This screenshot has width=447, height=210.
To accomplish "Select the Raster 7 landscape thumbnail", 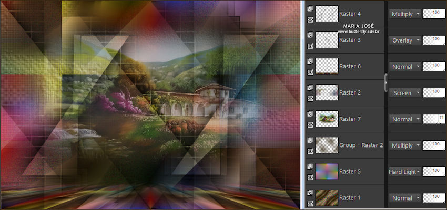I will [x=327, y=119].
